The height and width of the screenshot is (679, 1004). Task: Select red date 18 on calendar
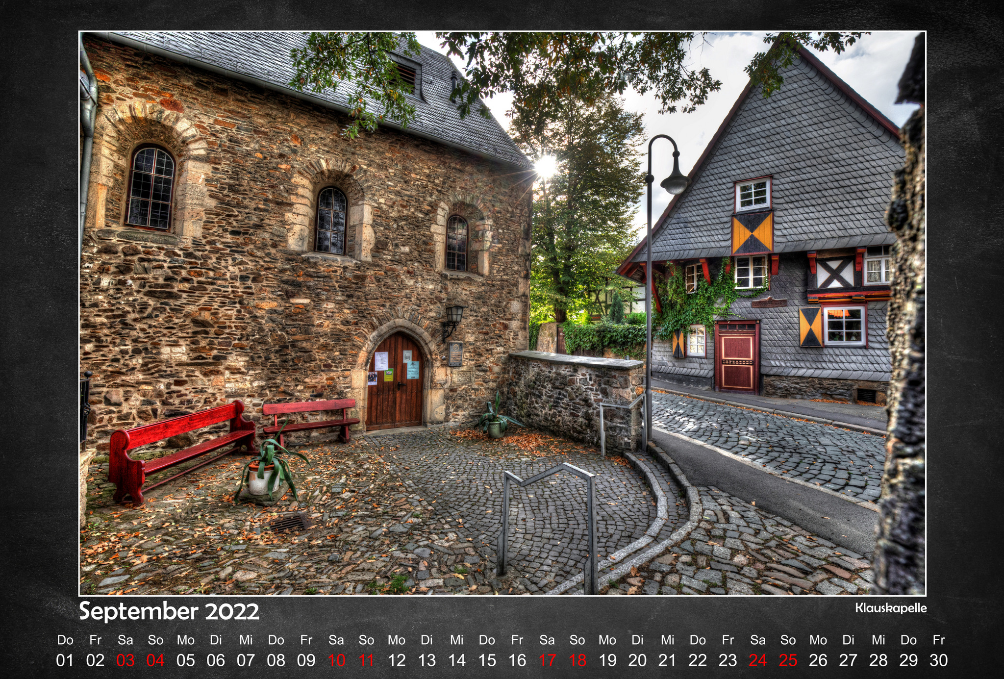[577, 660]
